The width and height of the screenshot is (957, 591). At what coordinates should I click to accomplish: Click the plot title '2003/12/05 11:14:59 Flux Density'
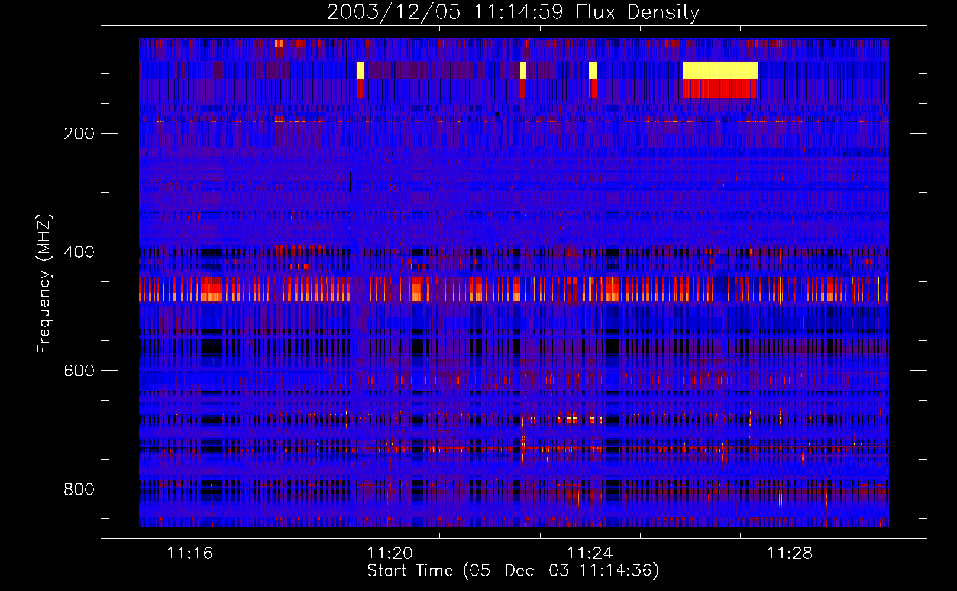(513, 12)
